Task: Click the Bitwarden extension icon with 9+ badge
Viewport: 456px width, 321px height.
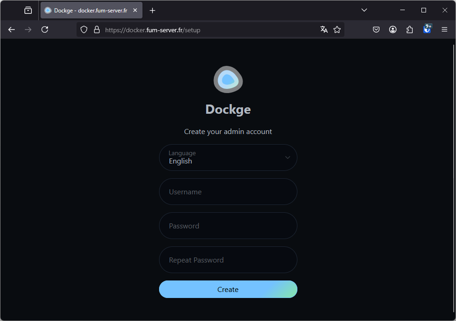Action: click(x=426, y=29)
